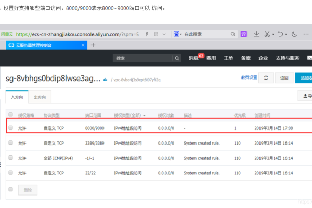This screenshot has height=208, width=312.
Task: Click the 返回 button
Action: (284, 78)
